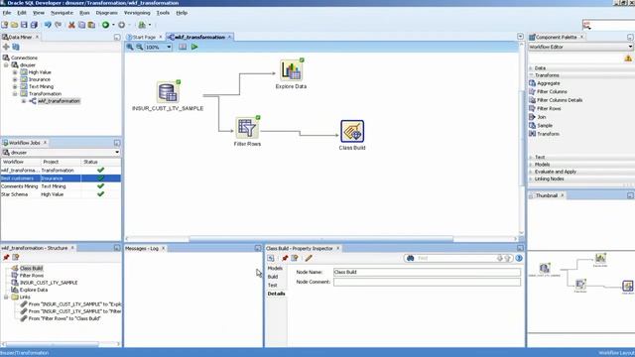The image size is (635, 357).
Task: Switch to Build tab in Property Inspector
Action: pyautogui.click(x=273, y=277)
